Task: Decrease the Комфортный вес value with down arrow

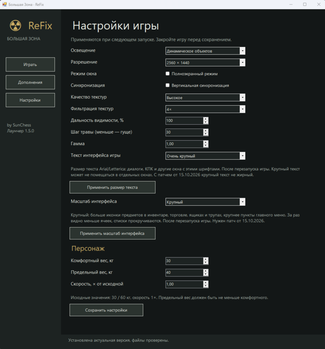Action: coord(206,262)
